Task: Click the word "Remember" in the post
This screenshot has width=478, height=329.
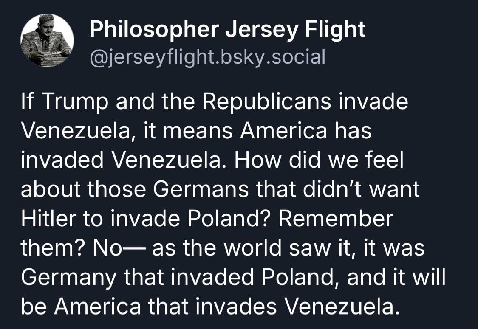Action: tap(336, 219)
